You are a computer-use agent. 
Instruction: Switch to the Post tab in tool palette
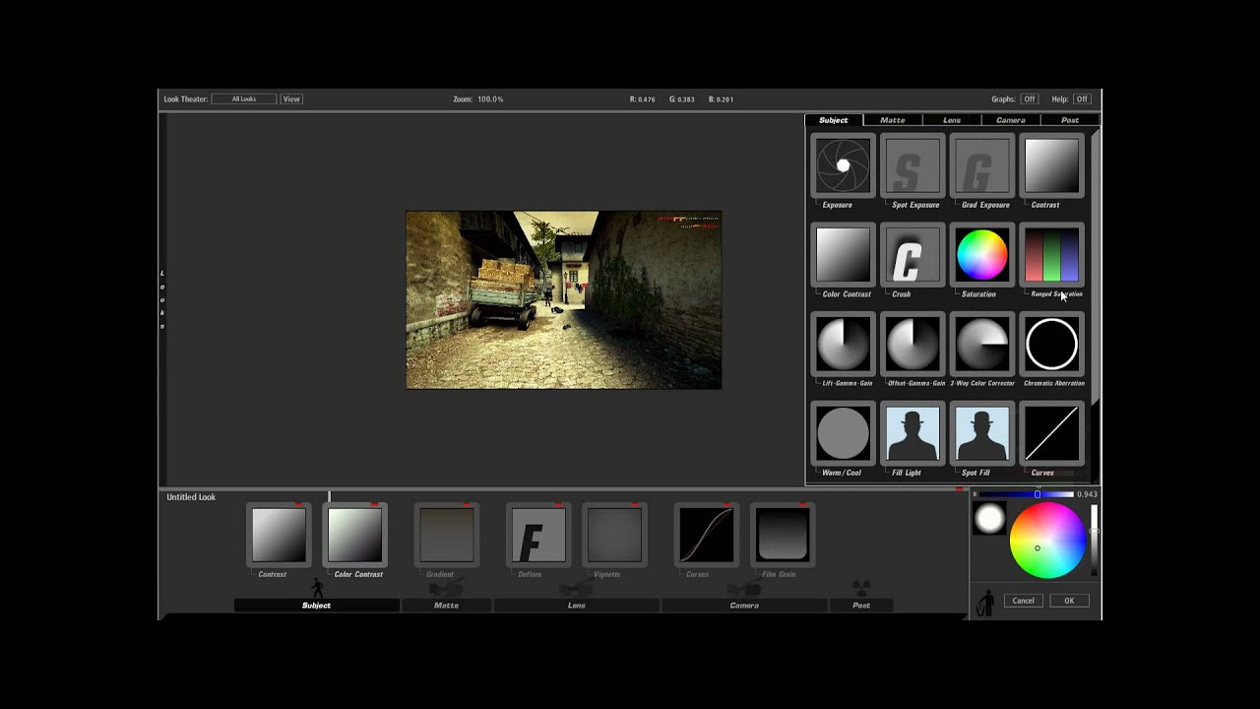[x=1069, y=120]
